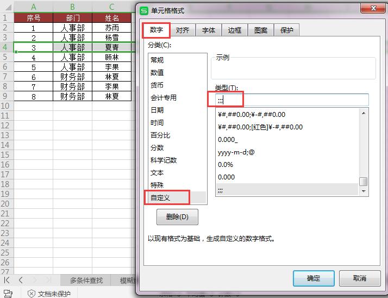Select column C header

coord(111,7)
